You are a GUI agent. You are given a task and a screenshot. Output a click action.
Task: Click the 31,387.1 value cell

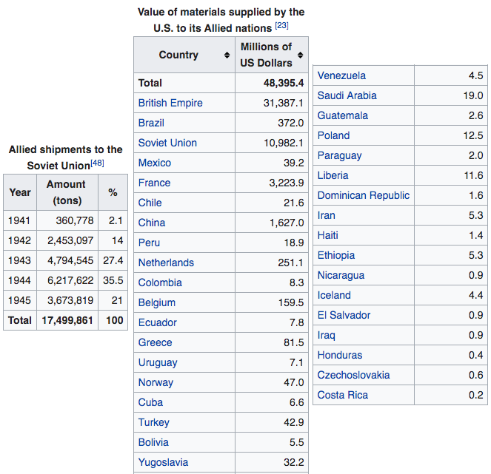[272, 104]
